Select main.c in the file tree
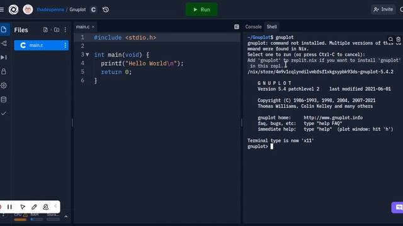The height and width of the screenshot is (226, 403). tap(41, 45)
